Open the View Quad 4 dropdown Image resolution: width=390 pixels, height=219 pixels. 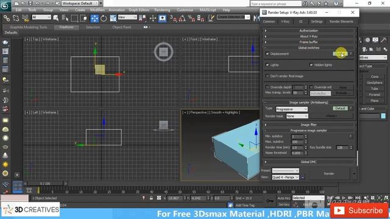[285, 177]
